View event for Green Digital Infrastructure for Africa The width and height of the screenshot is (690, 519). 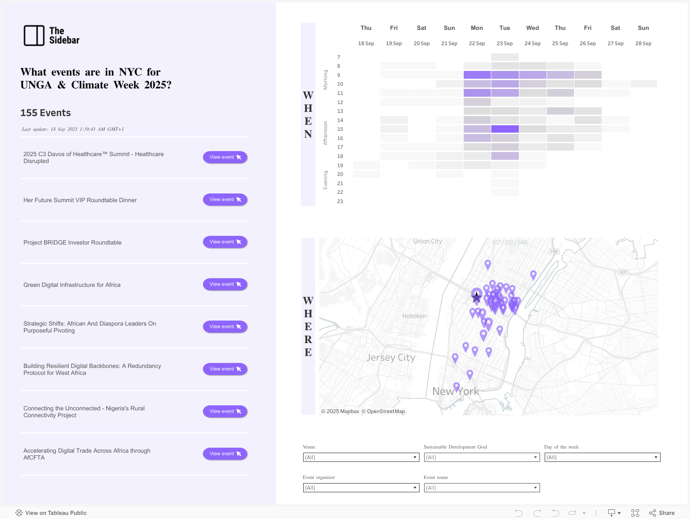tap(225, 284)
